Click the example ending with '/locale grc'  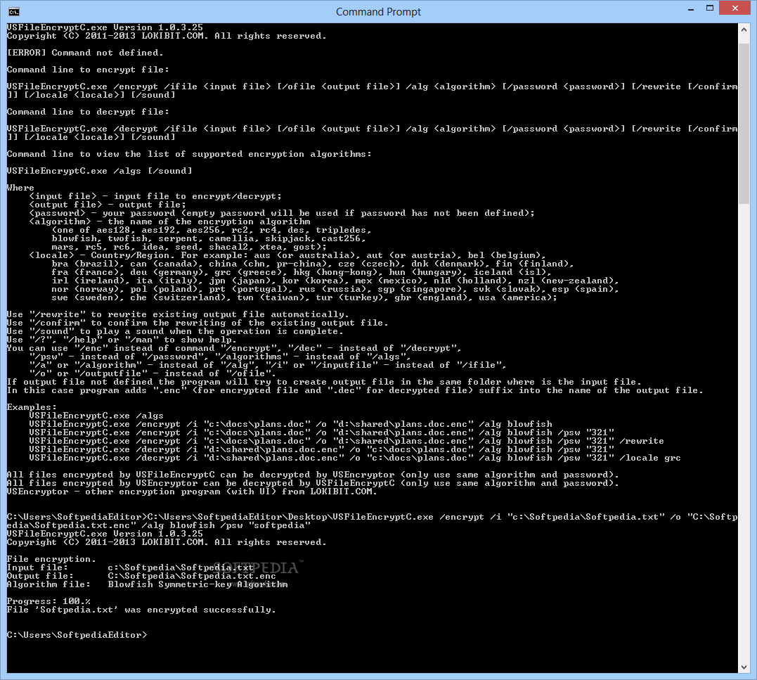(355, 458)
